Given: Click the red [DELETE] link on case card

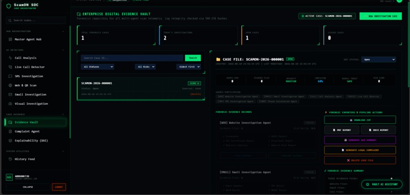Looking at the screenshot, I should [x=195, y=94].
